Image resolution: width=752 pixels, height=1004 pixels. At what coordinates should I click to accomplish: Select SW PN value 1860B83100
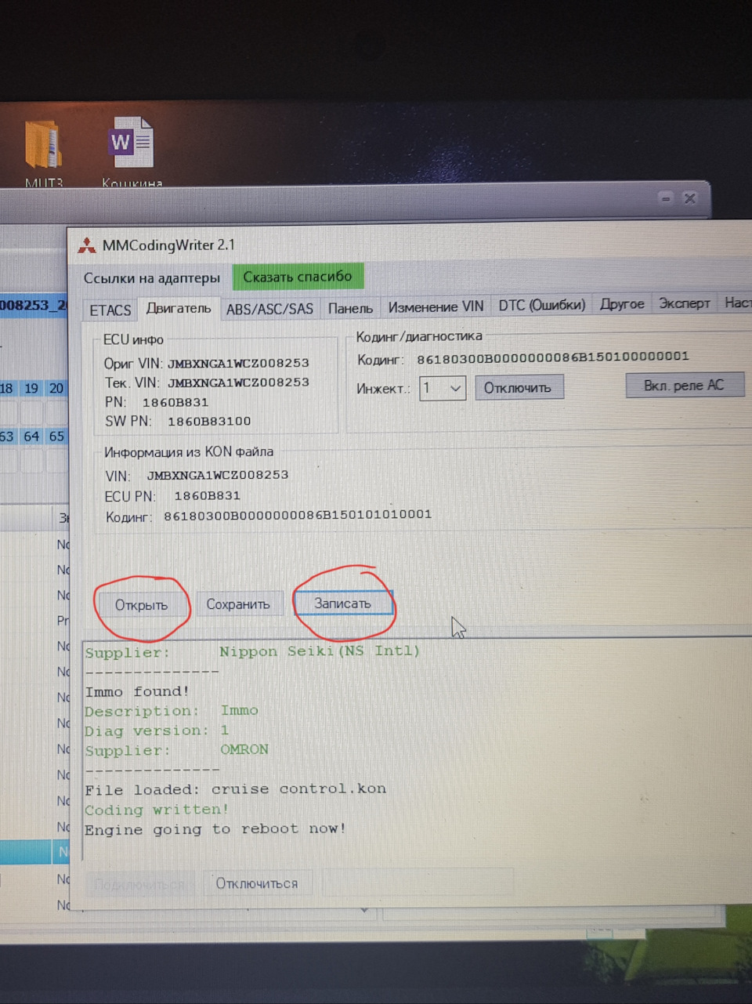coord(209,422)
